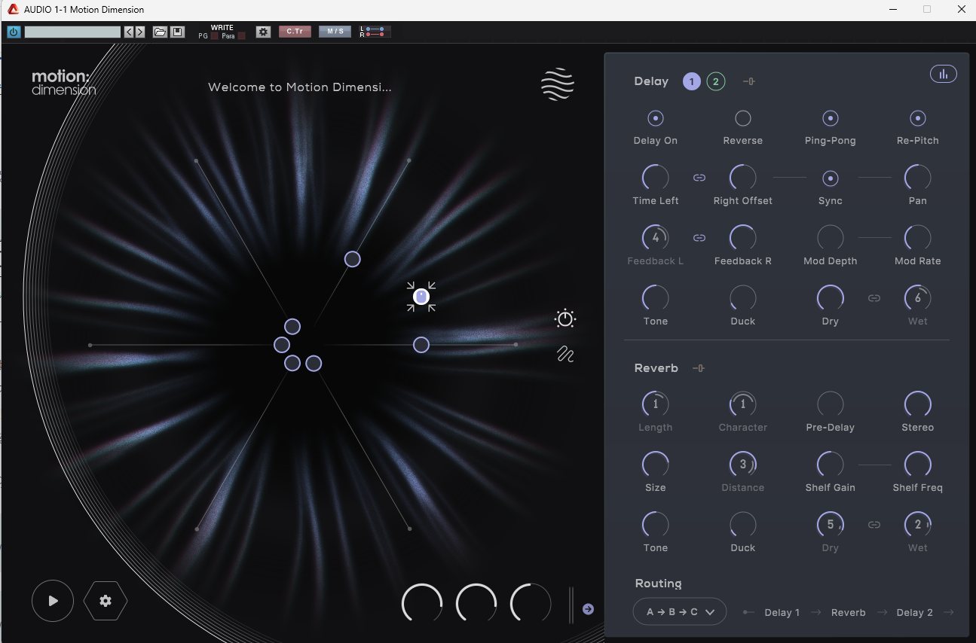The image size is (976, 643).
Task: Click the leftmost large knob below visualizer
Action: click(422, 604)
